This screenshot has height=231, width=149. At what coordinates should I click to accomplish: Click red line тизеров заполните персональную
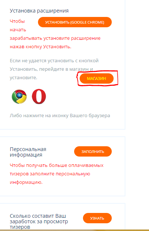50,174
